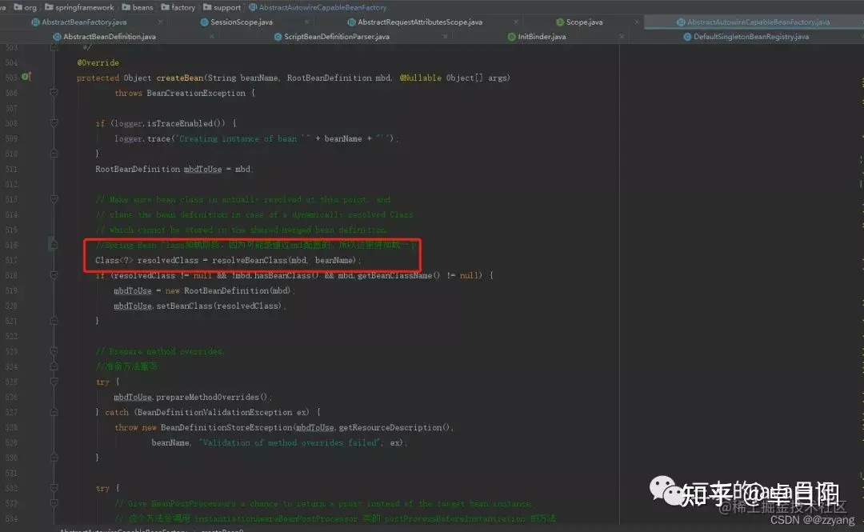The width and height of the screenshot is (864, 532).
Task: Collapse the try block containing prepareMethodOverrides
Action: click(54, 382)
